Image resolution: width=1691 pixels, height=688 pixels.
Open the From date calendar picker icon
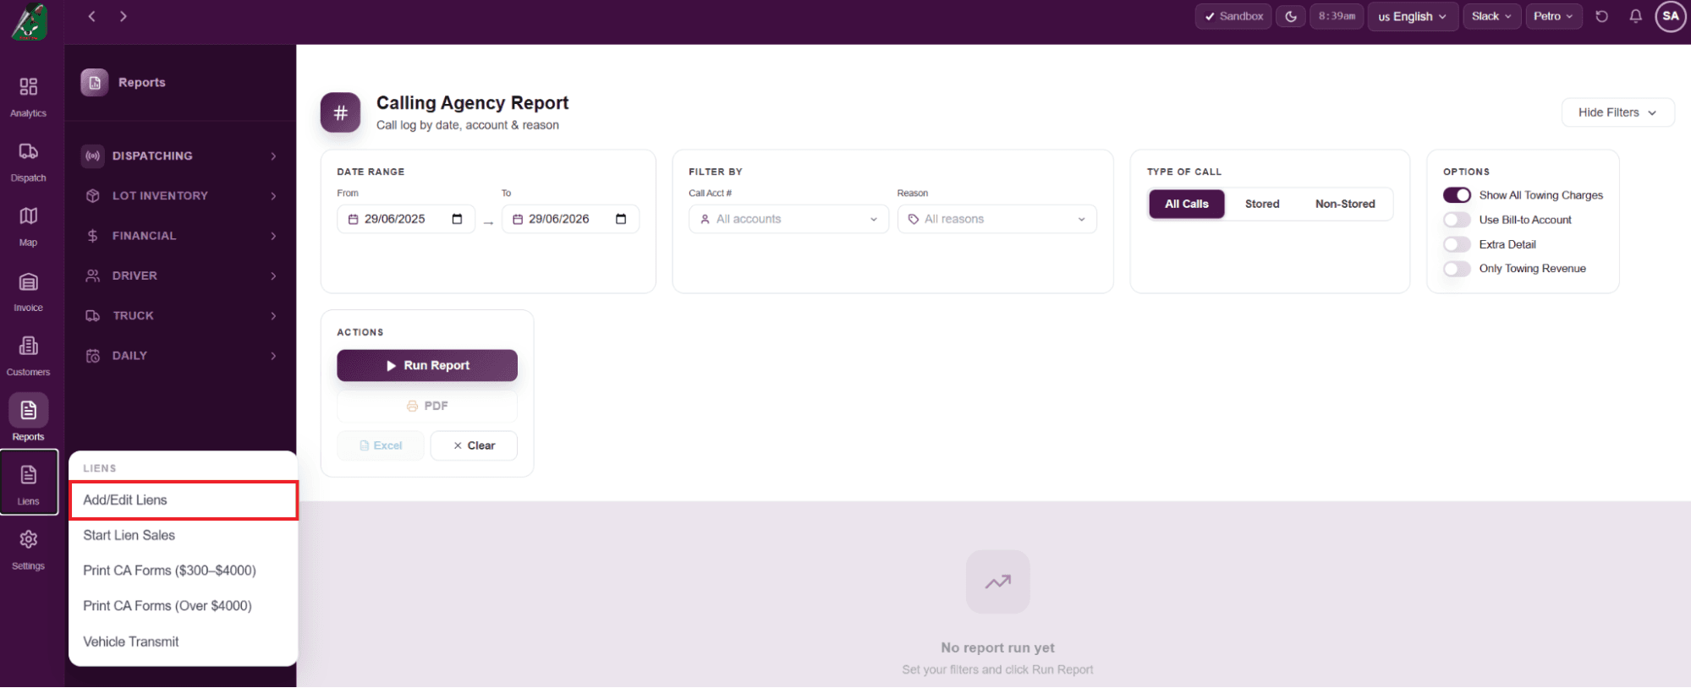point(458,219)
